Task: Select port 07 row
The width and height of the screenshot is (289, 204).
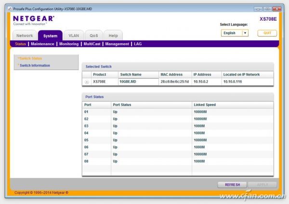Action: pyautogui.click(x=178, y=154)
